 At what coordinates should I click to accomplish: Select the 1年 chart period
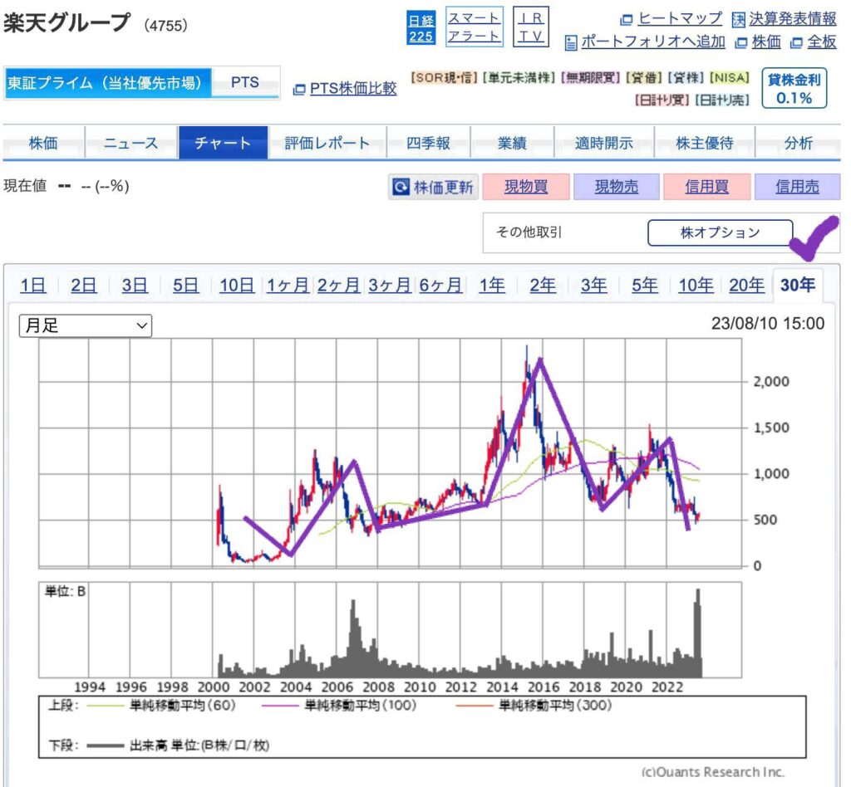[492, 285]
